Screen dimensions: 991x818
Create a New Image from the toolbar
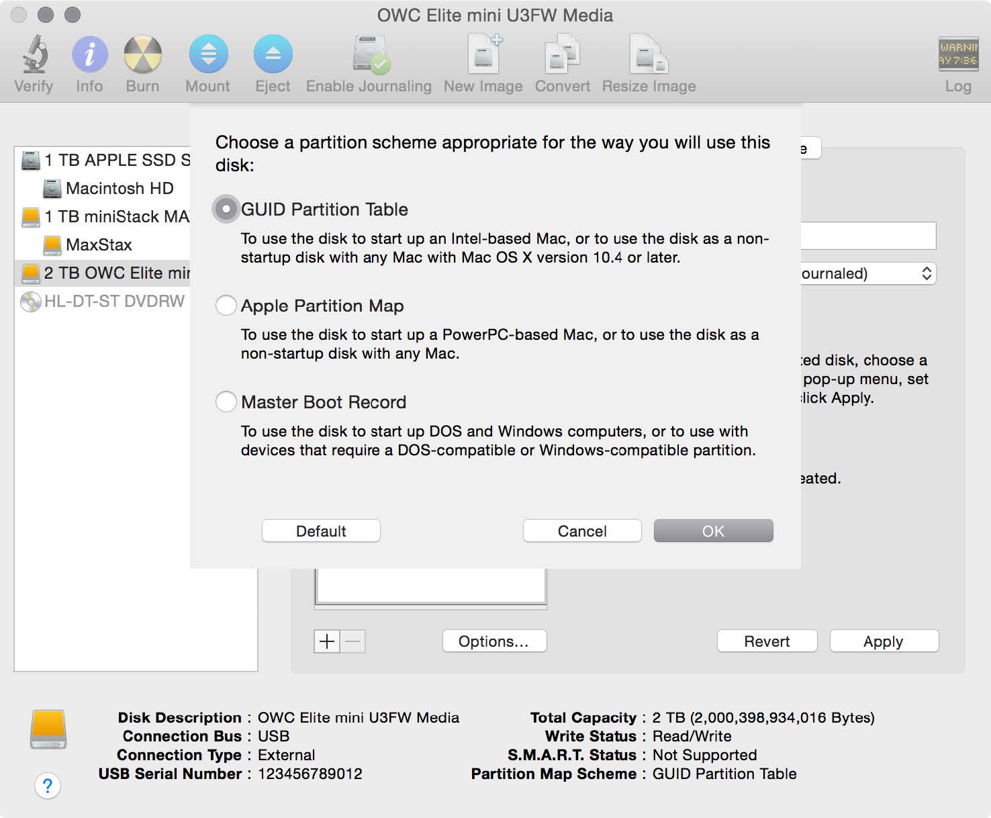pos(482,60)
